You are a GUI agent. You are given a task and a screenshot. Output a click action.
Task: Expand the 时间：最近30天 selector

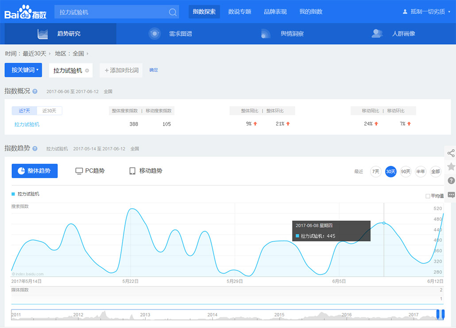(x=28, y=53)
